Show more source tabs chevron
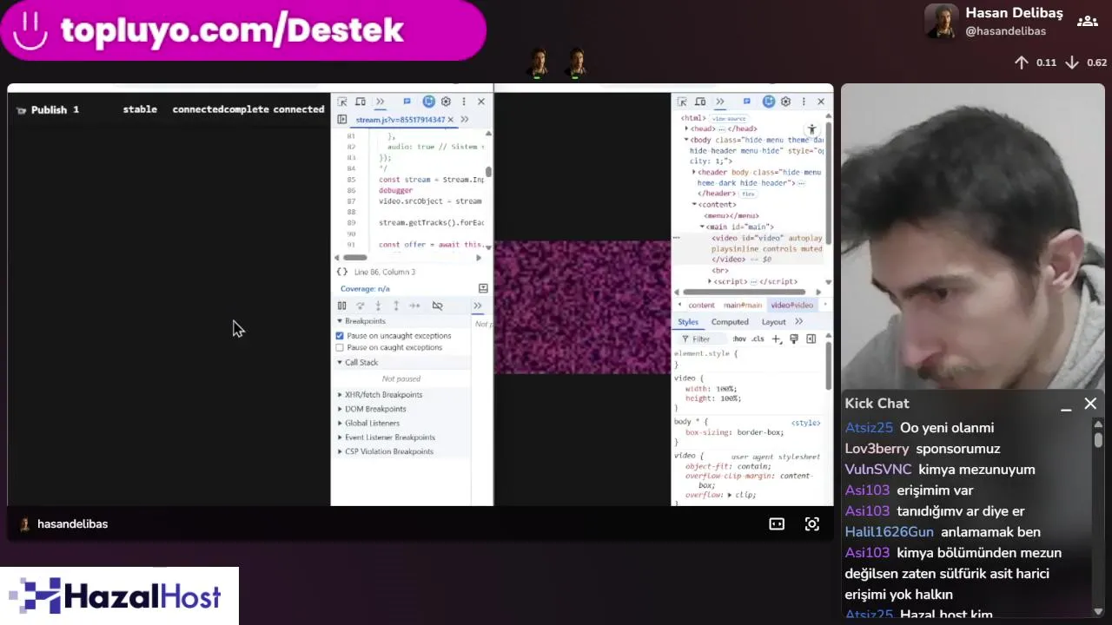The height and width of the screenshot is (625, 1112). tap(465, 119)
